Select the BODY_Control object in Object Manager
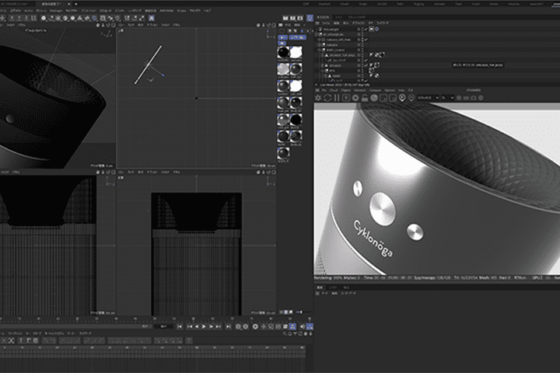The image size is (560, 373). 335,50
